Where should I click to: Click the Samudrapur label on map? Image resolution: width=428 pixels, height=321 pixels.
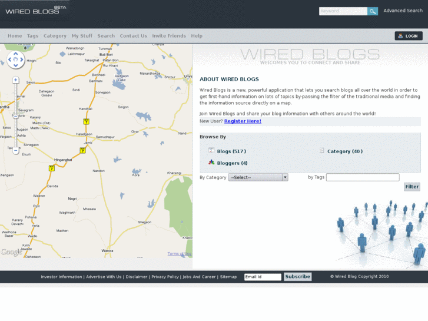(x=105, y=137)
